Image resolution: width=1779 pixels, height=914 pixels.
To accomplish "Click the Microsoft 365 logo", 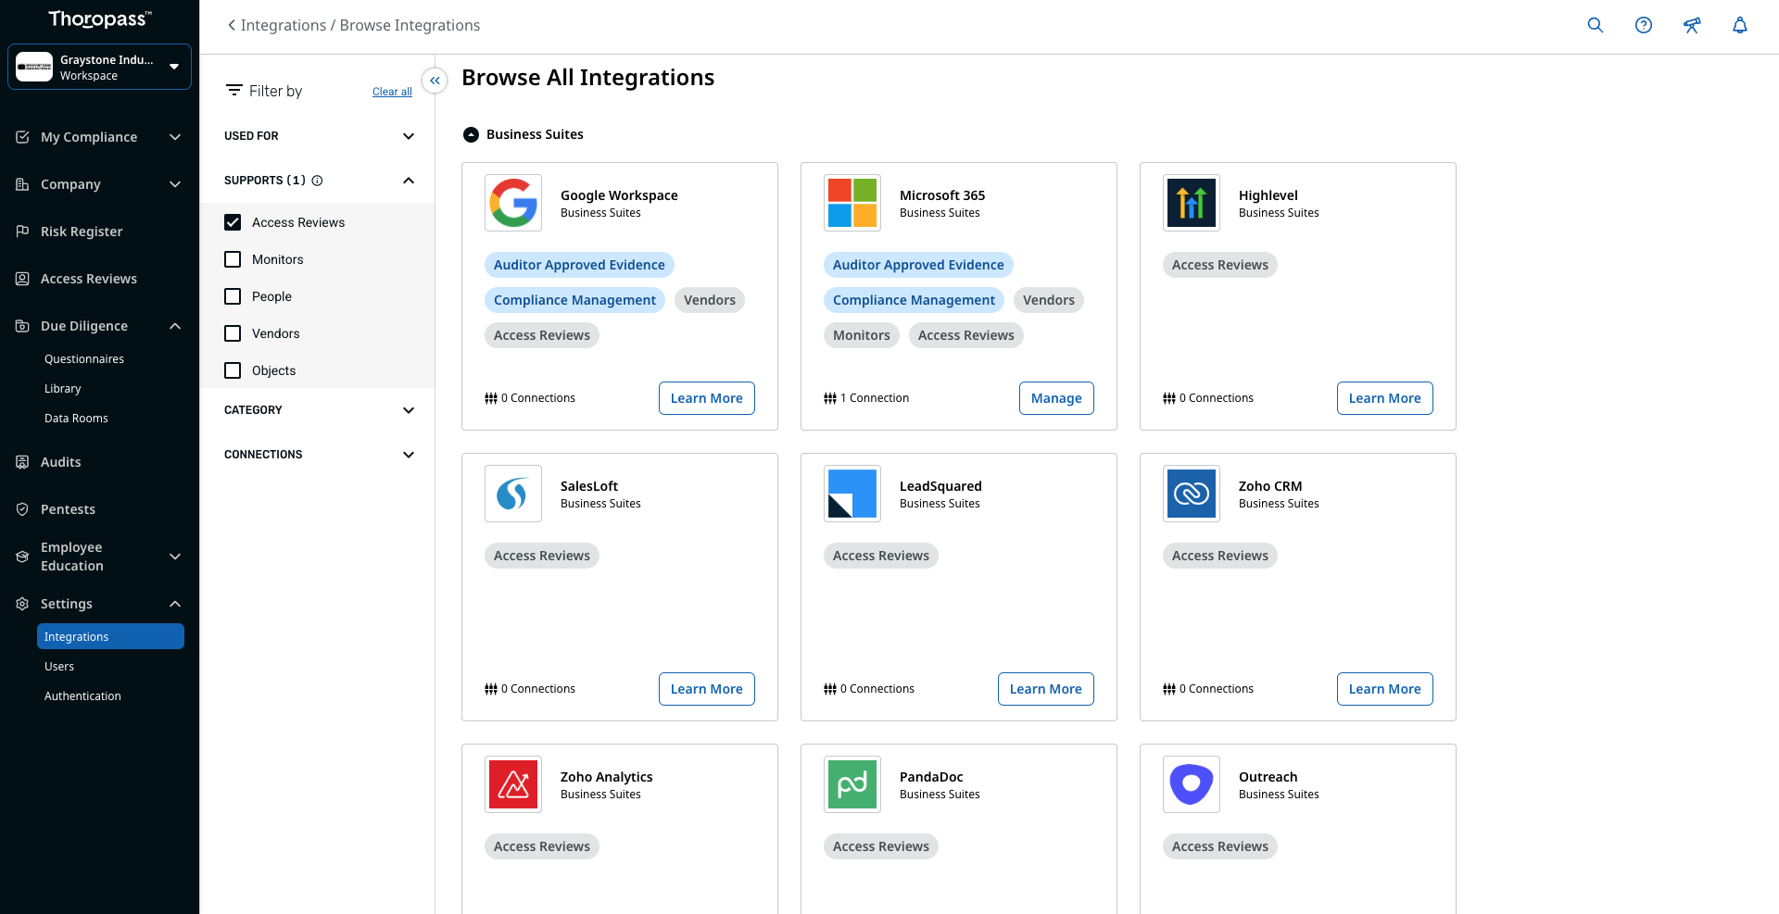I will (852, 203).
